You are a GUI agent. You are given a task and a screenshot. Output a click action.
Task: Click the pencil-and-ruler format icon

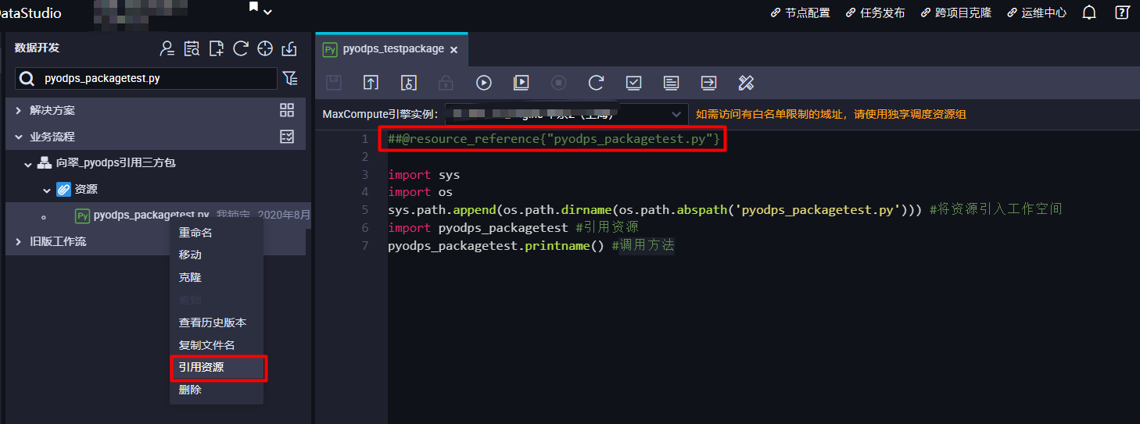(x=746, y=83)
